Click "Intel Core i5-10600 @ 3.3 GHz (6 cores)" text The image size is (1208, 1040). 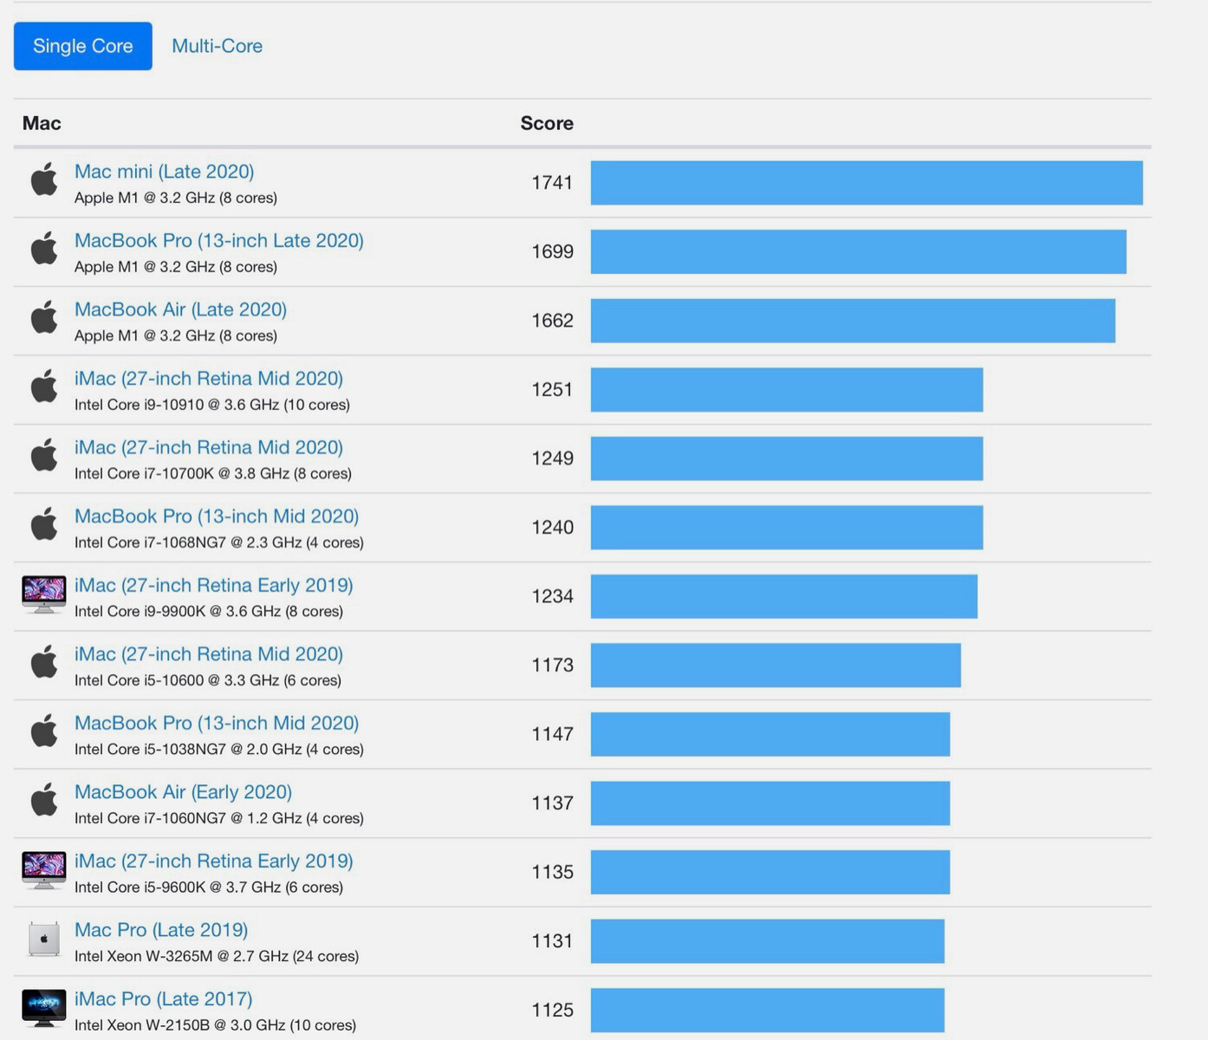click(208, 680)
